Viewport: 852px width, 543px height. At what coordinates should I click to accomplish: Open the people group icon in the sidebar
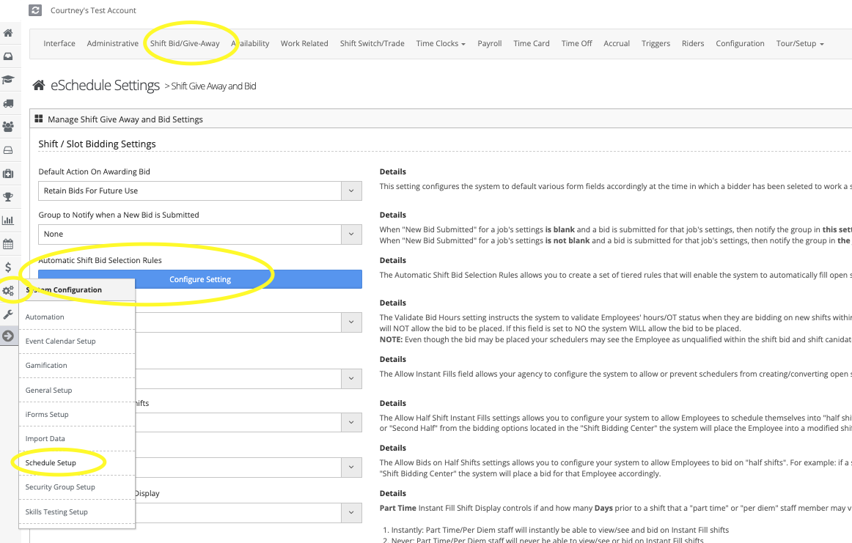click(8, 127)
